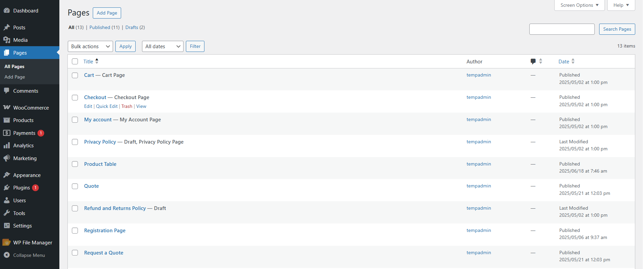Open the Analytics bar chart icon
Viewport: 643px width, 269px height.
[7, 146]
